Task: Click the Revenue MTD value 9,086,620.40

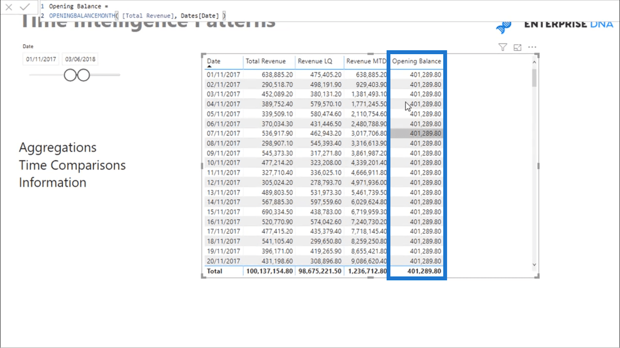Action: click(x=369, y=261)
